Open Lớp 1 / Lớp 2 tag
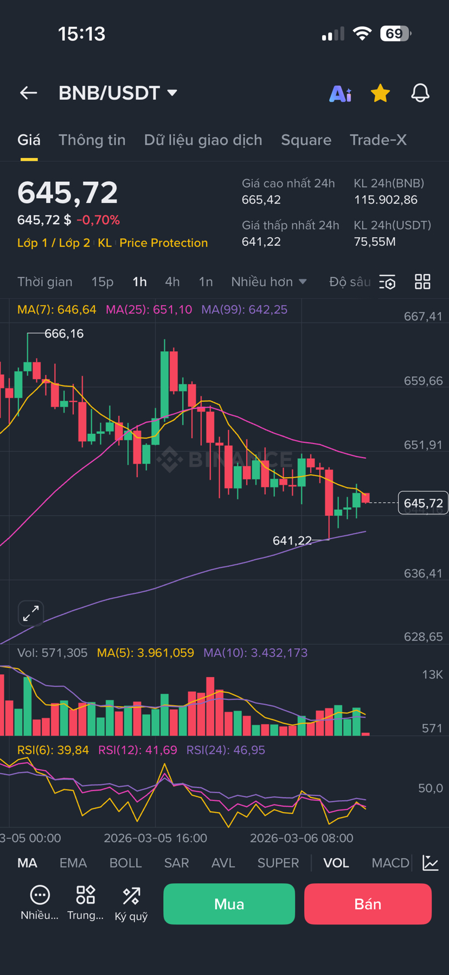Viewport: 449px width, 975px height. point(54,243)
